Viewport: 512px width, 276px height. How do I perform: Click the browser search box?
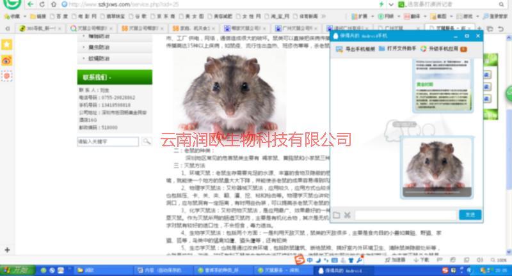451,4
